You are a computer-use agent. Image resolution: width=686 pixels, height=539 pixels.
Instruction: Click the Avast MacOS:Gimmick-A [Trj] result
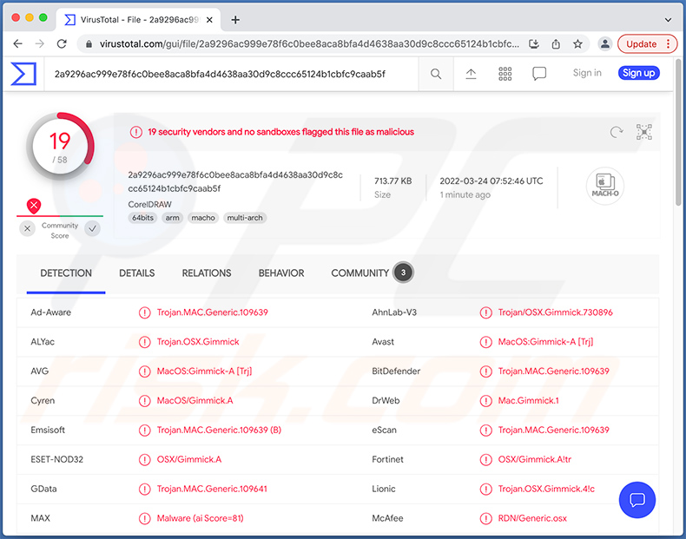point(545,342)
